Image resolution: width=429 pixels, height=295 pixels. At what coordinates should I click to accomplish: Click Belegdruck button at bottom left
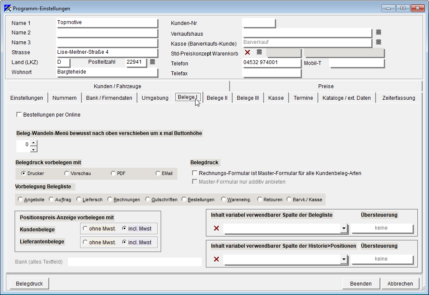pyautogui.click(x=29, y=283)
